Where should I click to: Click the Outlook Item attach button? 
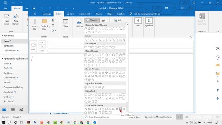point(44,24)
